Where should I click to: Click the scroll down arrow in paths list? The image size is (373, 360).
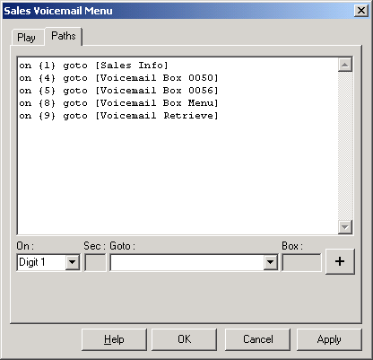345,227
